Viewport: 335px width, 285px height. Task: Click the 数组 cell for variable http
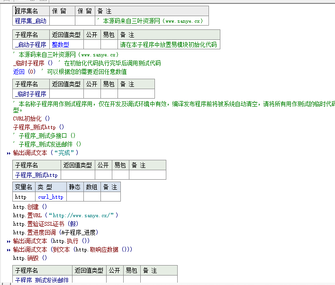[x=92, y=197]
